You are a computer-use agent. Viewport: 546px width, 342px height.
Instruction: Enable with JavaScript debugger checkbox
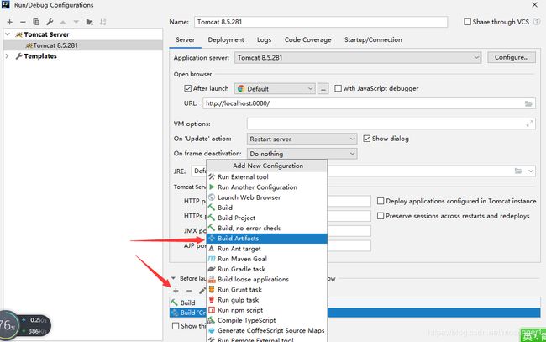pos(338,88)
